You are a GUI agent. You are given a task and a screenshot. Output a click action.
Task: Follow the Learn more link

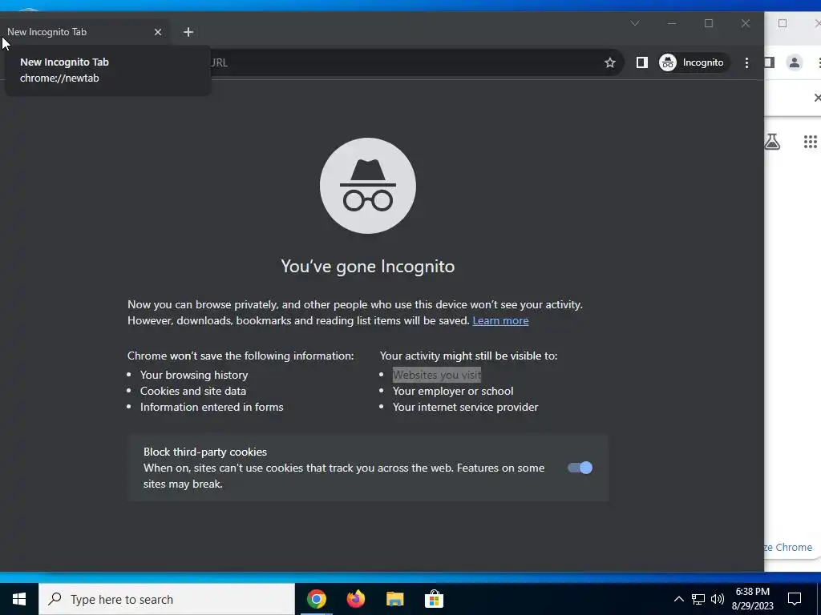[500, 320]
